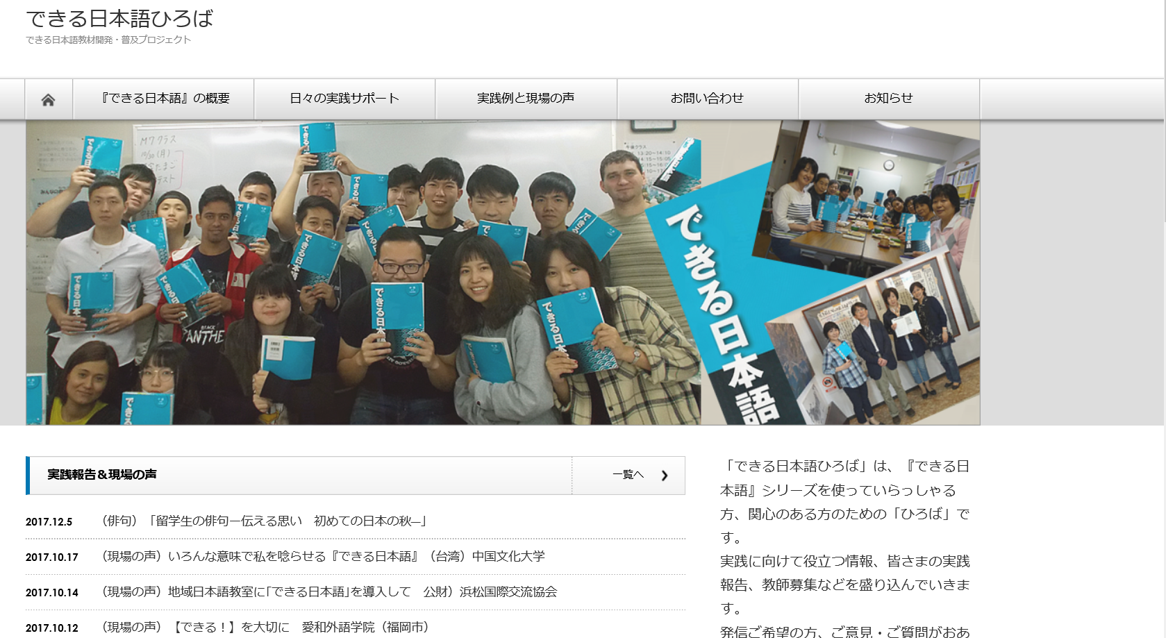Click the chevron arrow beside 一覧へ

665,476
